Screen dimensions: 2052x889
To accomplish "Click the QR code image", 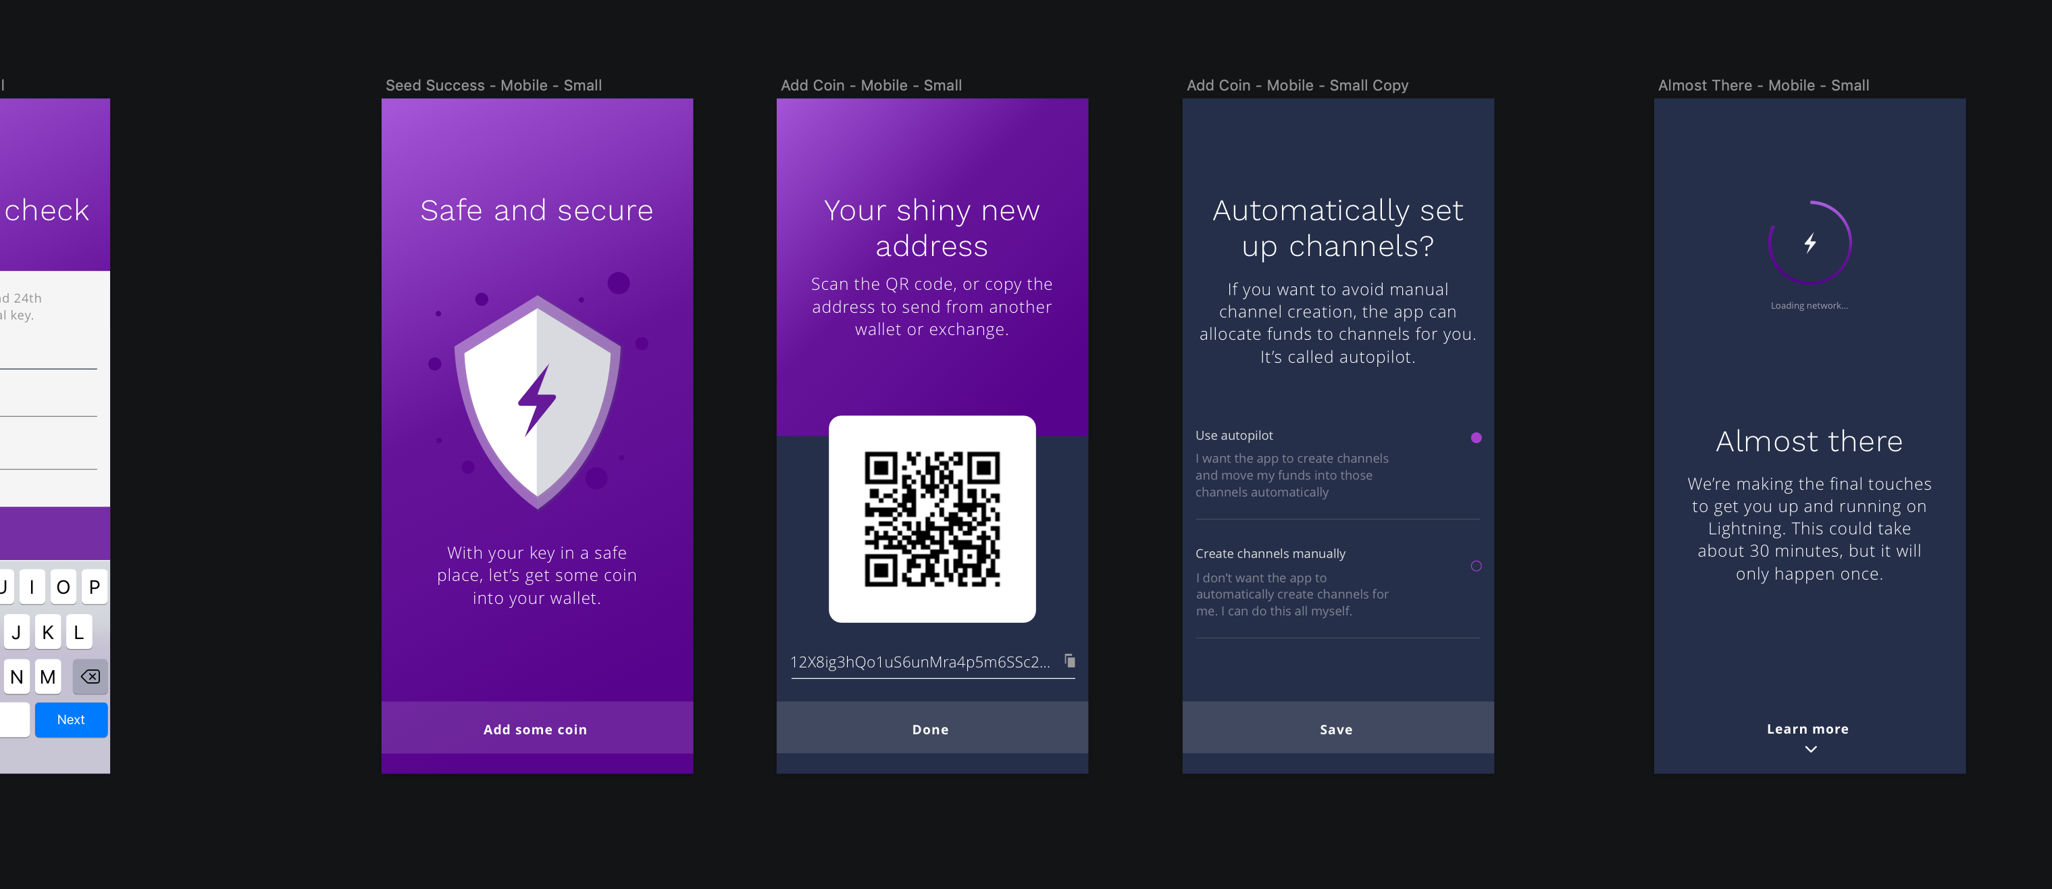I will click(932, 519).
